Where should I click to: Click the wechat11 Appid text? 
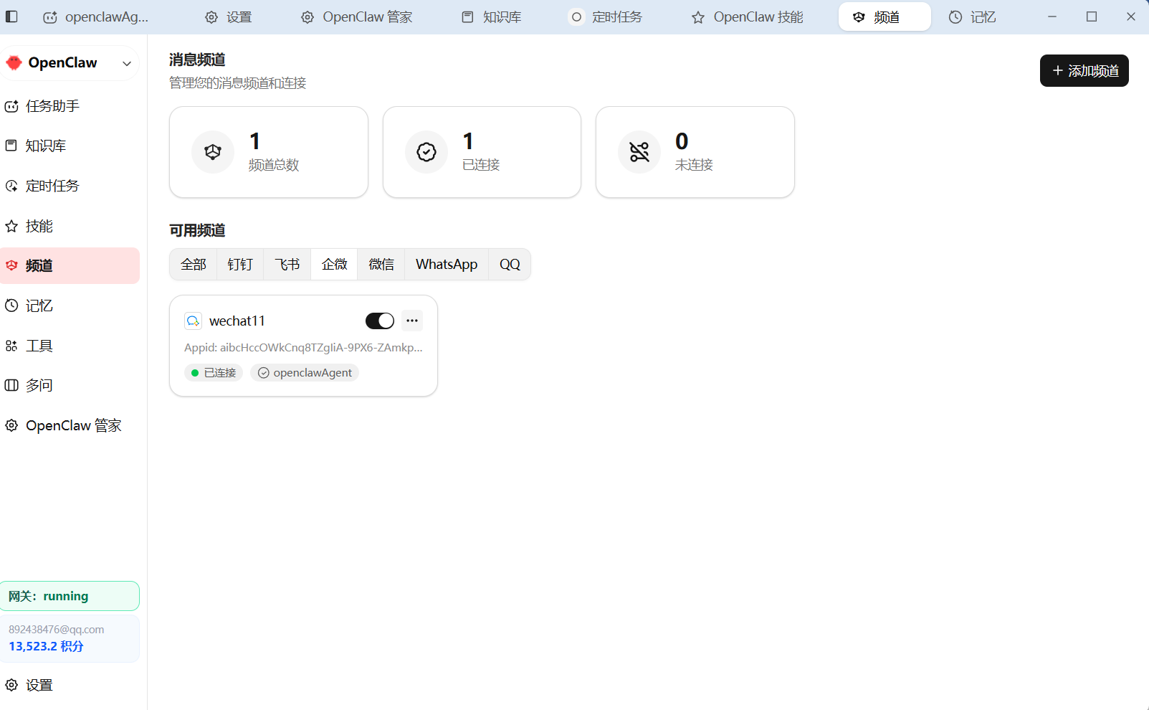click(303, 348)
